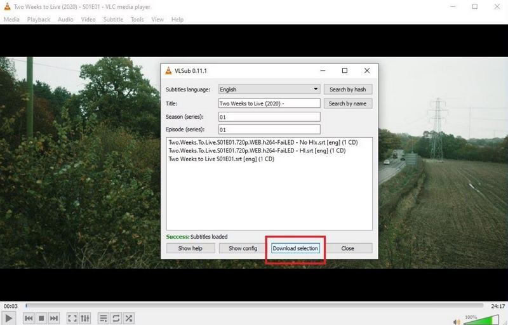Open the Tools menu
Viewport: 508px width, 325px height.
[137, 20]
